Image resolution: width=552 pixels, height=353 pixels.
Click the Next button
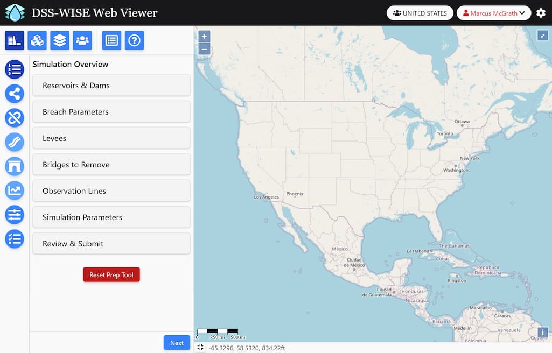(177, 342)
